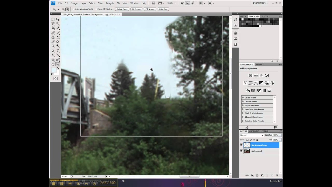
Task: Add a Brightness/Contrast adjustment
Action: click(x=251, y=76)
